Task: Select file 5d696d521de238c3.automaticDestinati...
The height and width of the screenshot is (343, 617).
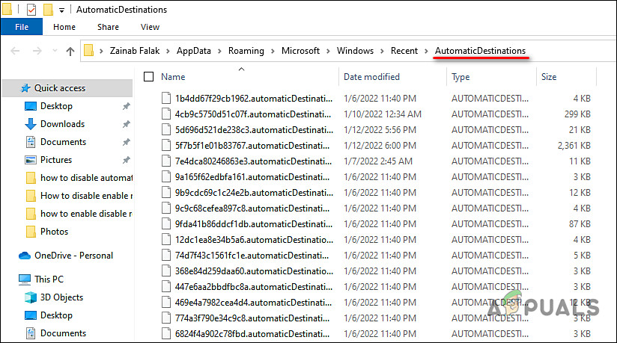Action: tap(254, 130)
